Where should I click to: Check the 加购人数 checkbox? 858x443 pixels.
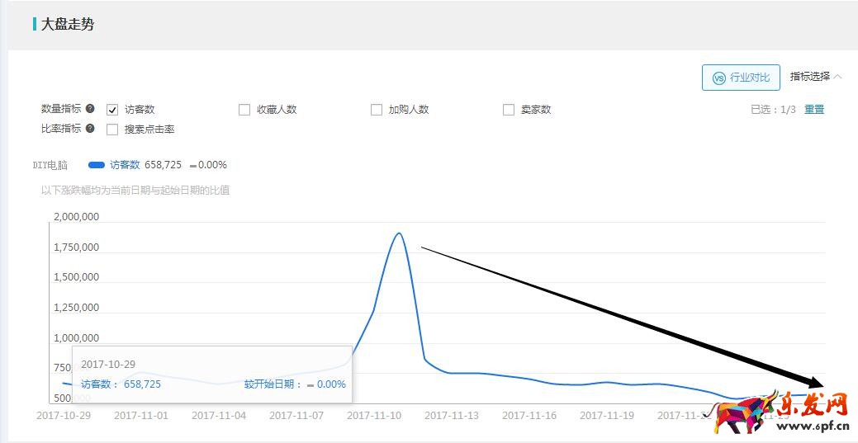[377, 110]
